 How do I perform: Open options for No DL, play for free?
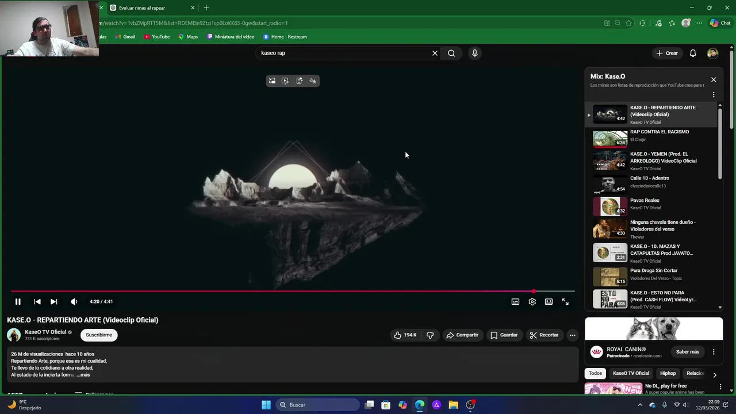click(720, 387)
